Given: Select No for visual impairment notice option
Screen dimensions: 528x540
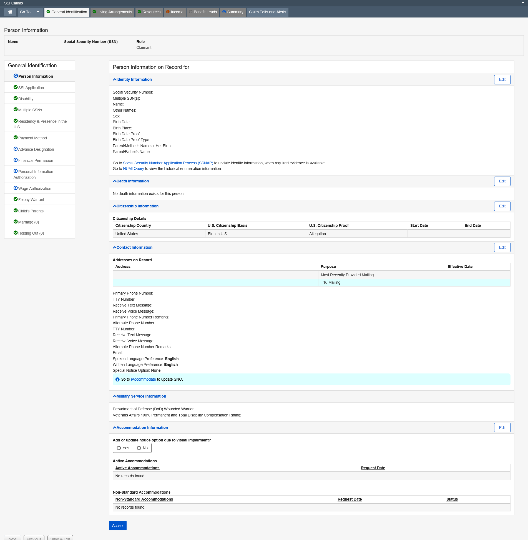Looking at the screenshot, I should tap(139, 448).
